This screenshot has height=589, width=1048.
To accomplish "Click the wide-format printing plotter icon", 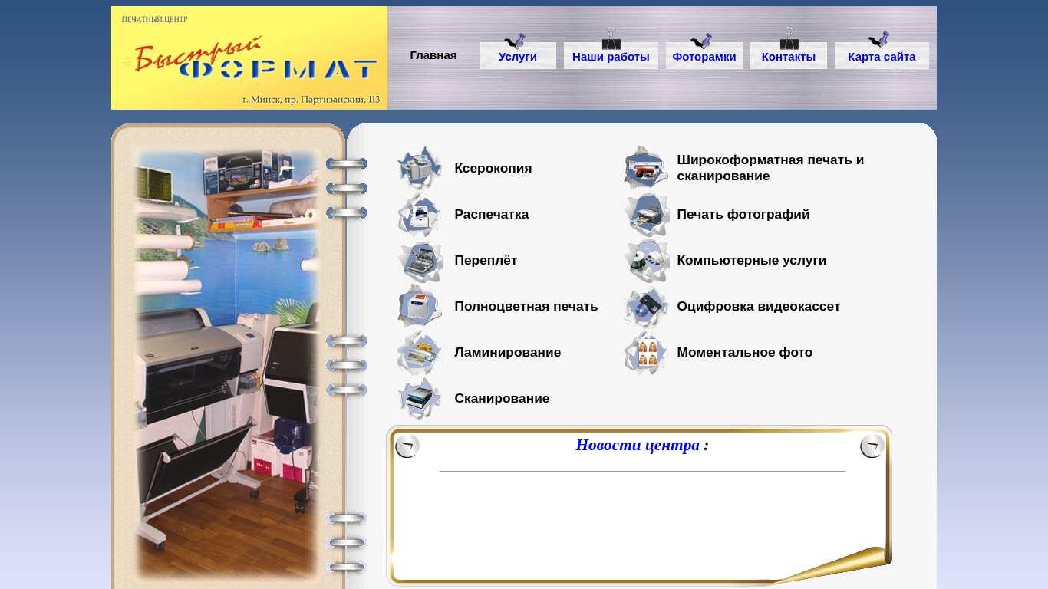I will pyautogui.click(x=646, y=168).
